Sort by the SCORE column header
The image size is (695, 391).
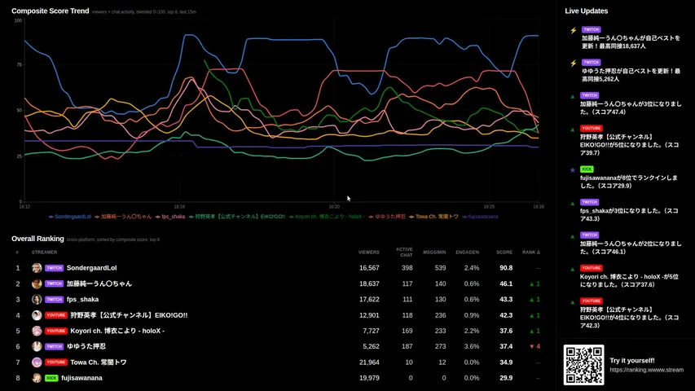[x=504, y=253]
